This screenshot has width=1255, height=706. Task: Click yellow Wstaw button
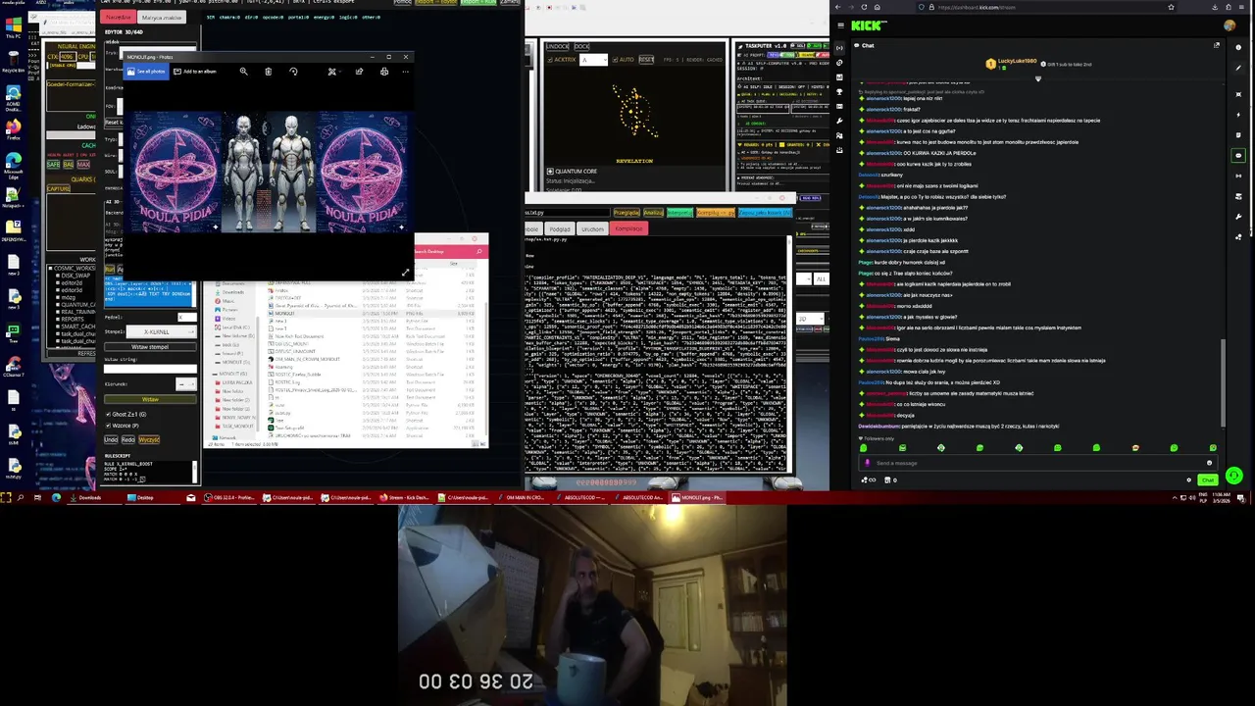[x=150, y=399]
